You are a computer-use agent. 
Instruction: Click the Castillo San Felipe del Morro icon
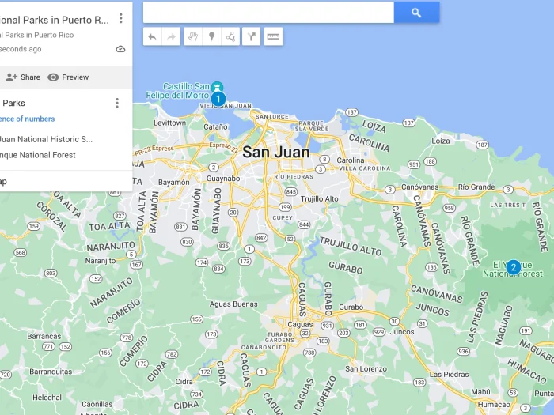[x=217, y=87]
